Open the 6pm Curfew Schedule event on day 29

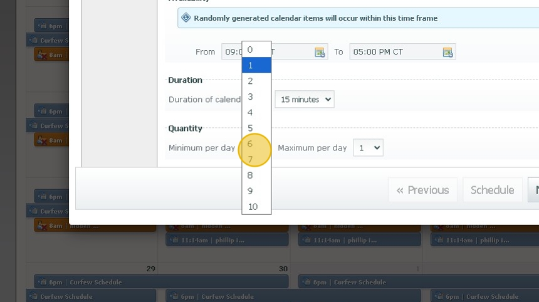(161, 282)
